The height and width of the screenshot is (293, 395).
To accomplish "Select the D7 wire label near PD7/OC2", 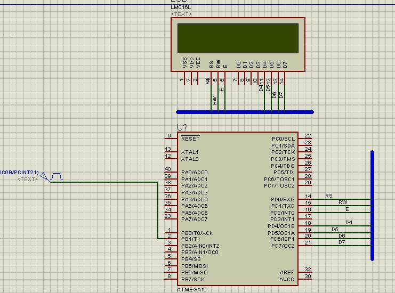I will click(342, 242).
